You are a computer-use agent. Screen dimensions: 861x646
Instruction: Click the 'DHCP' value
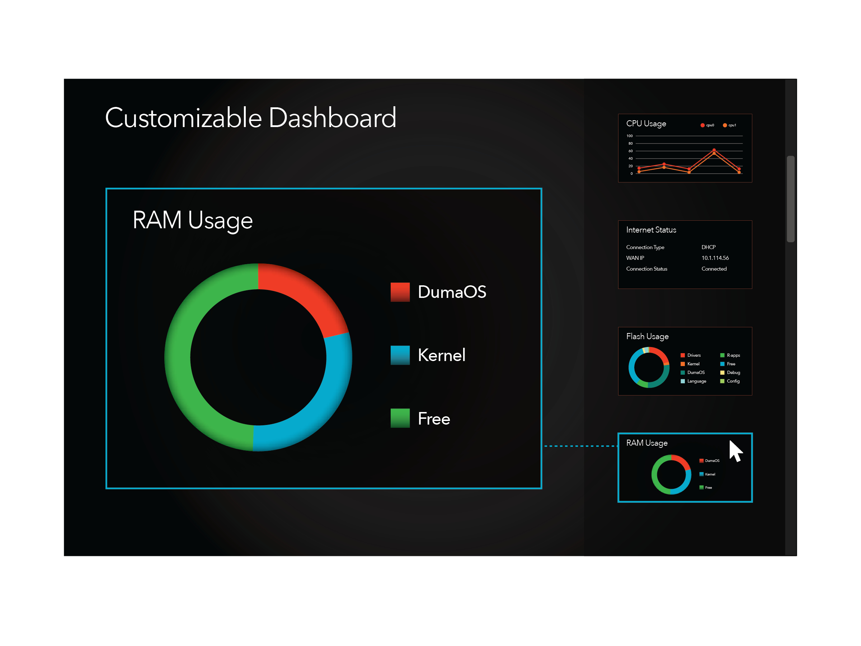(x=709, y=247)
